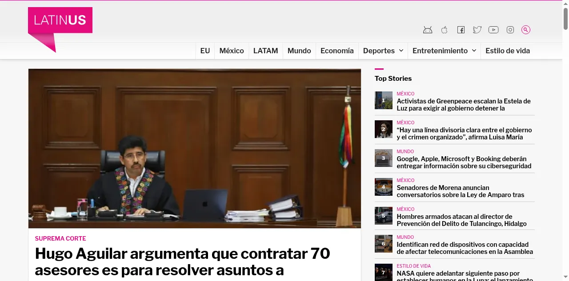Open the Android app download icon
The height and width of the screenshot is (281, 569).
(x=428, y=30)
